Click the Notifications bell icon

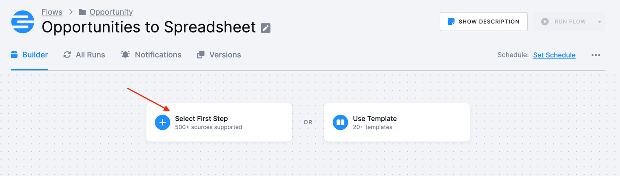[125, 54]
